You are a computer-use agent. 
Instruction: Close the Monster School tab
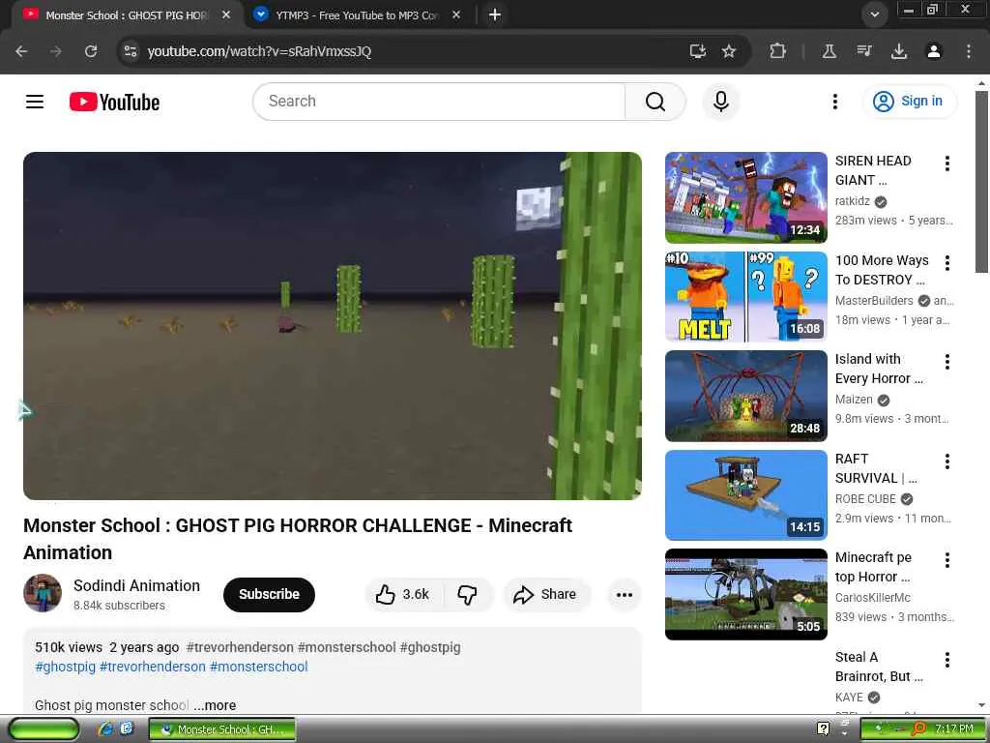[x=226, y=15]
